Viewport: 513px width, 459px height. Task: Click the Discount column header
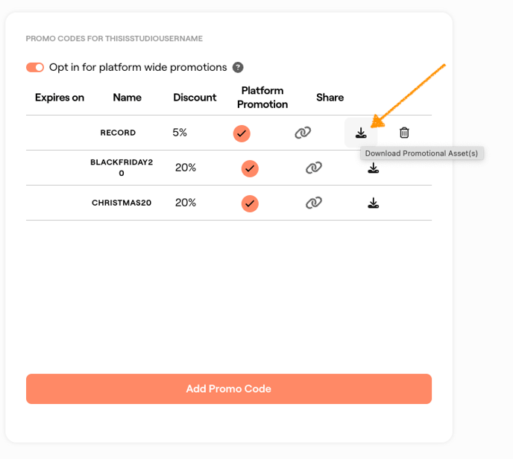tap(195, 98)
